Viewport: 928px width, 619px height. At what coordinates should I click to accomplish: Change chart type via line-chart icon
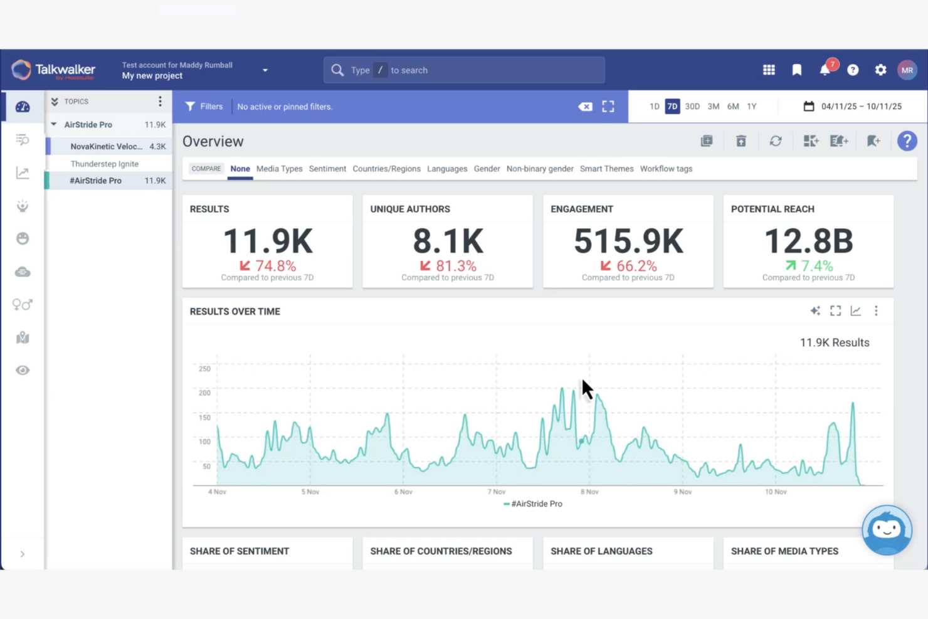856,310
